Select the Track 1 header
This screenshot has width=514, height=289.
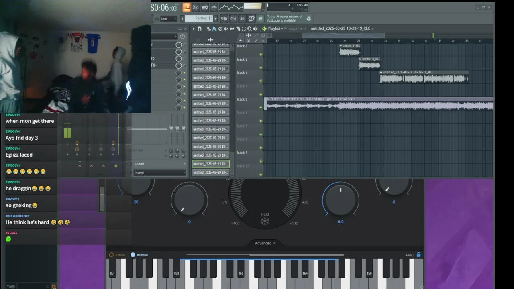tap(249, 50)
